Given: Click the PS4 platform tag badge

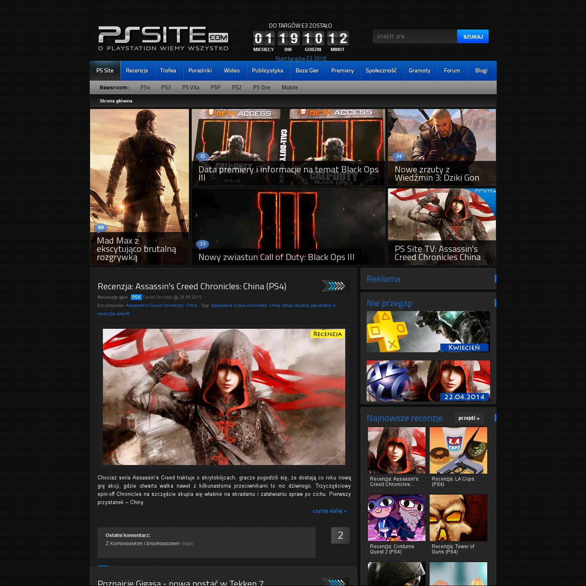Looking at the screenshot, I should [x=136, y=297].
